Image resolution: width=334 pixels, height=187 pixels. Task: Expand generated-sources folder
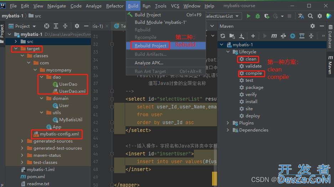(x=22, y=141)
